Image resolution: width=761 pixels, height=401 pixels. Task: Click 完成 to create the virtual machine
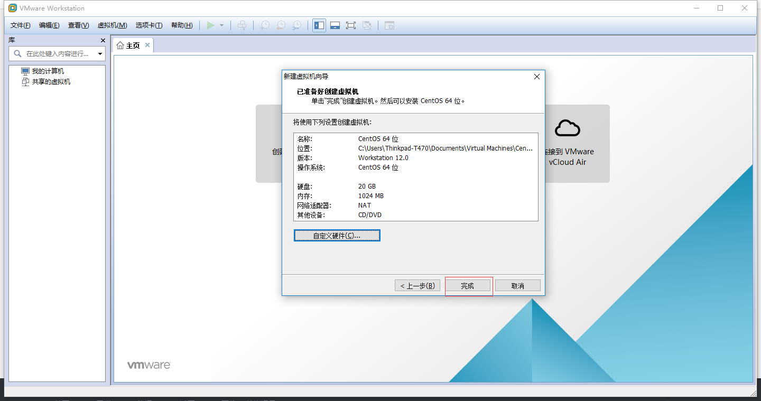tap(468, 285)
